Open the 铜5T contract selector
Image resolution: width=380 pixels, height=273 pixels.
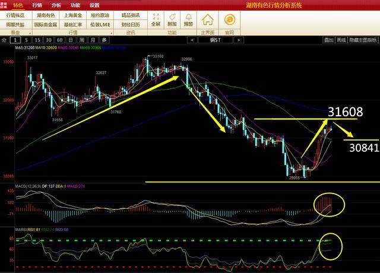[217, 40]
